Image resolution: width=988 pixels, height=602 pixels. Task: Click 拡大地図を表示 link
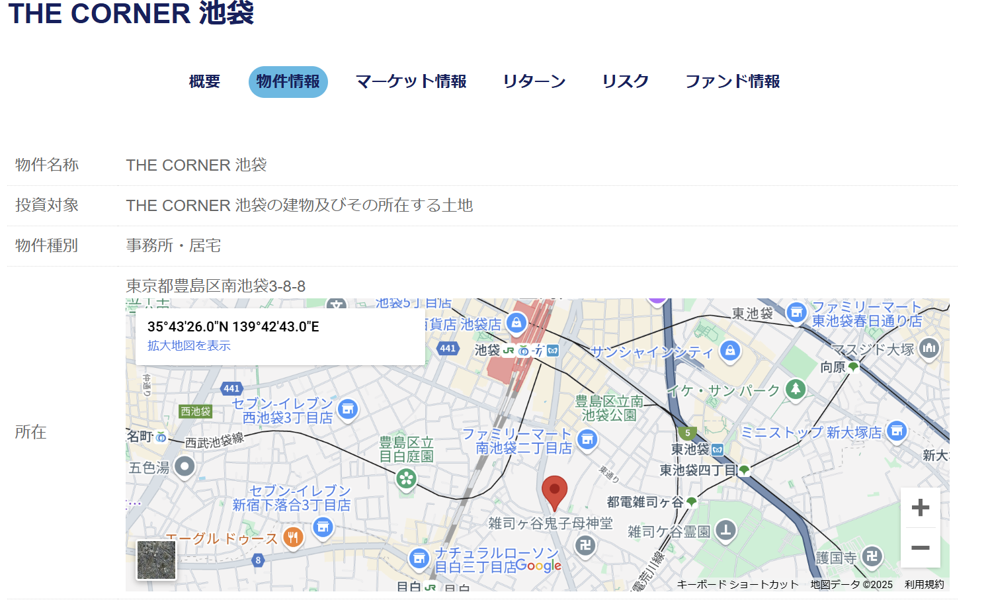(189, 345)
